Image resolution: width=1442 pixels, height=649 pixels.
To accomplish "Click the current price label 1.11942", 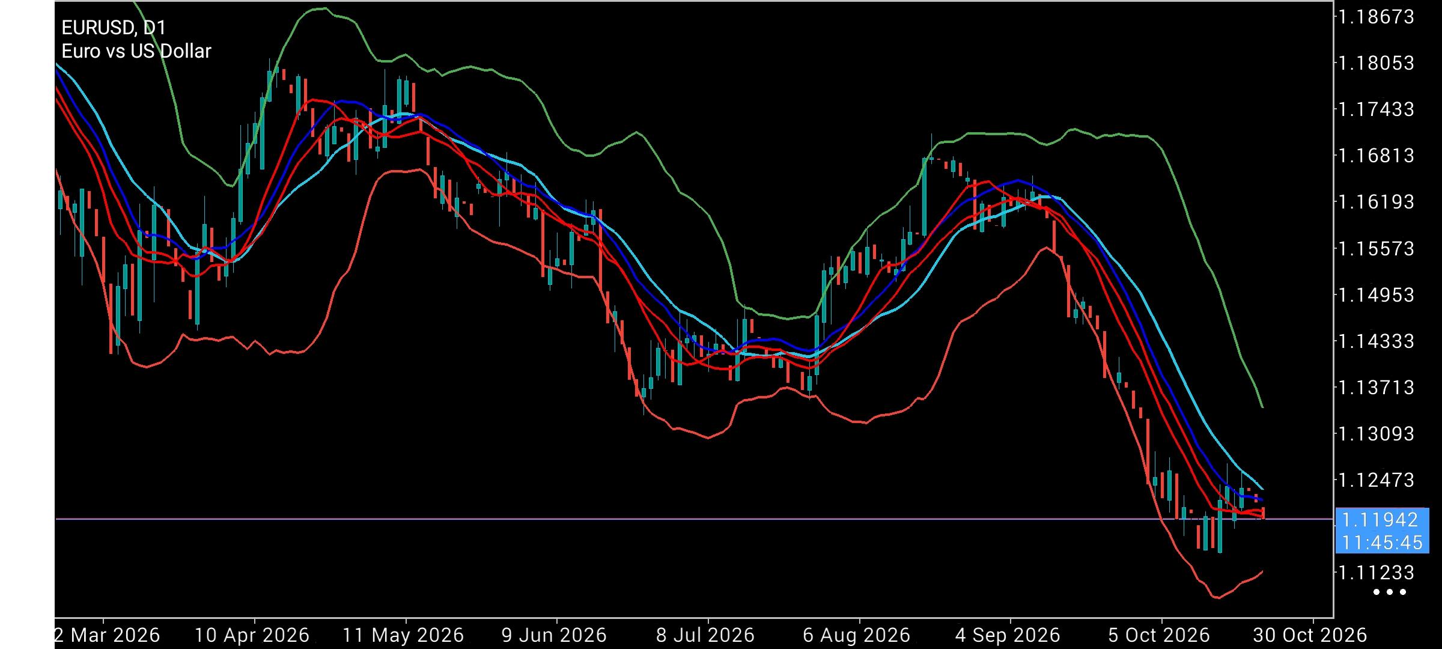I will pos(1380,520).
